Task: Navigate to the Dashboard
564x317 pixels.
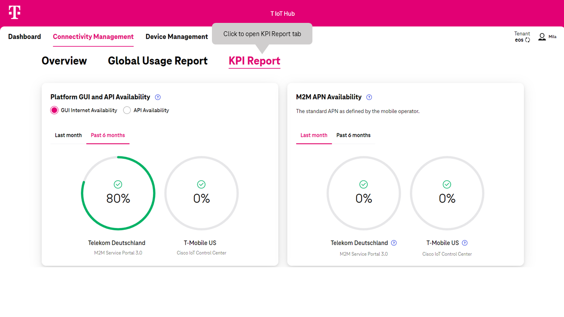Action: 24,37
